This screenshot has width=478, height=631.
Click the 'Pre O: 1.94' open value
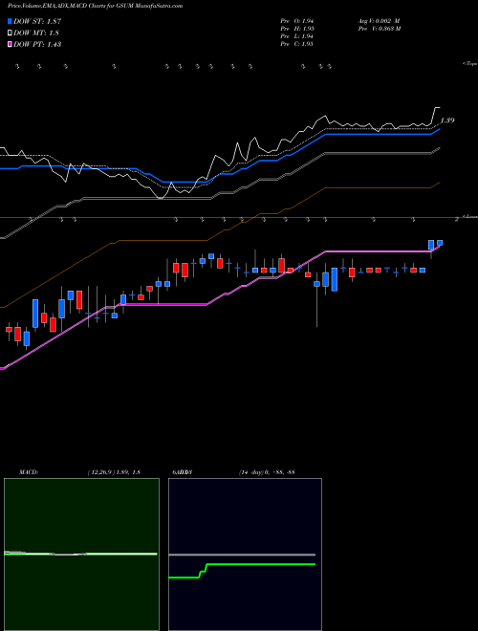(297, 21)
